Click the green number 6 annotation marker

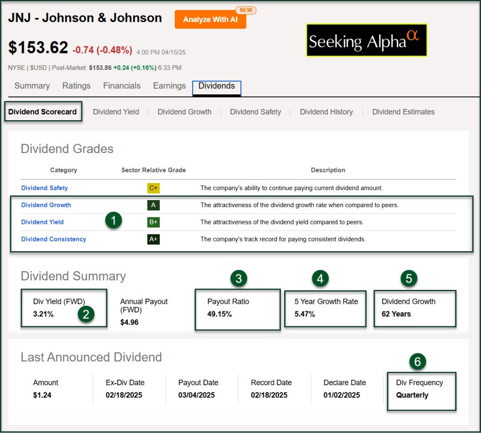coord(417,362)
